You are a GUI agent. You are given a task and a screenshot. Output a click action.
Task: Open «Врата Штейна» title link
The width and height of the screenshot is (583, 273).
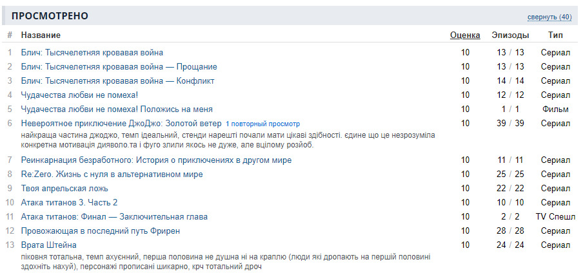[49, 245]
